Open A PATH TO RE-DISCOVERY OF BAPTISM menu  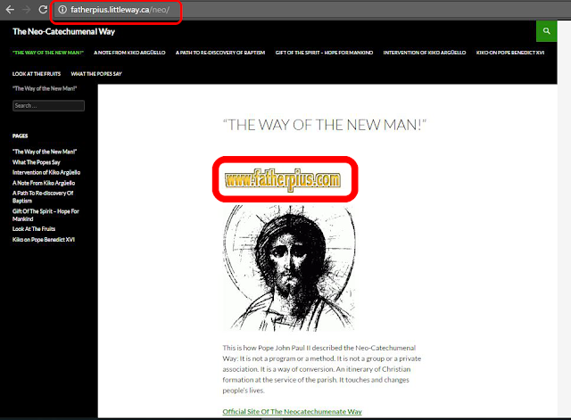point(220,53)
